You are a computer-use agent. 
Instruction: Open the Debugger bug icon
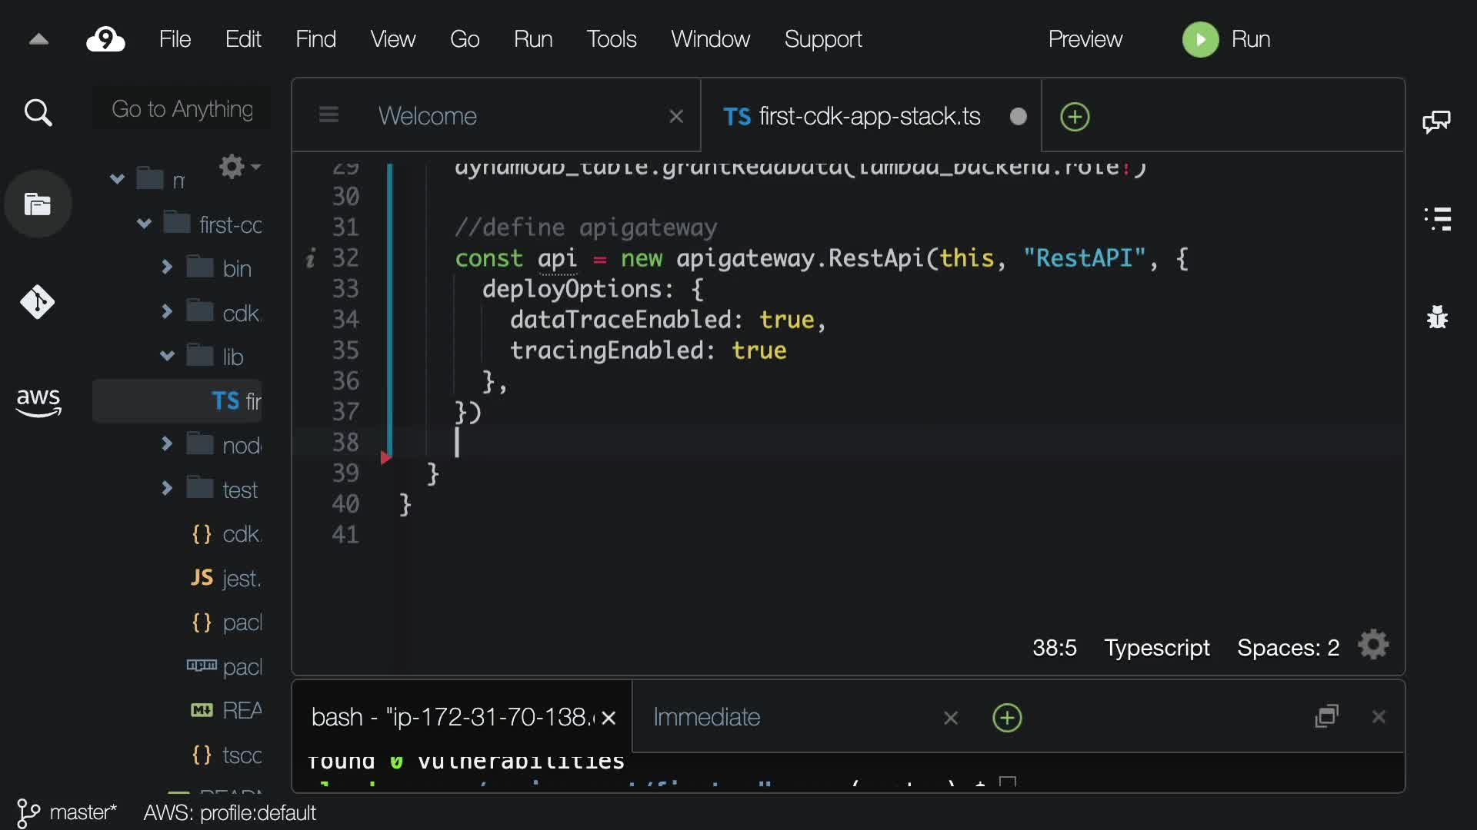1437,317
